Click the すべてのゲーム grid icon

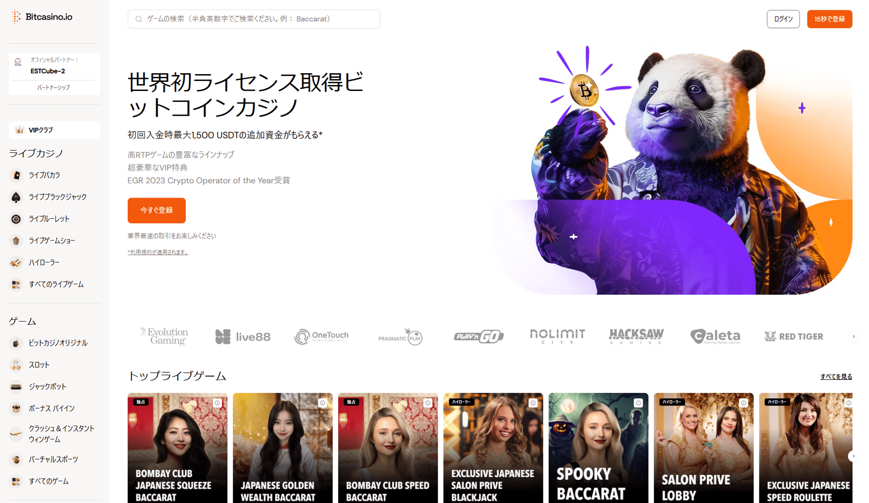coord(16,482)
